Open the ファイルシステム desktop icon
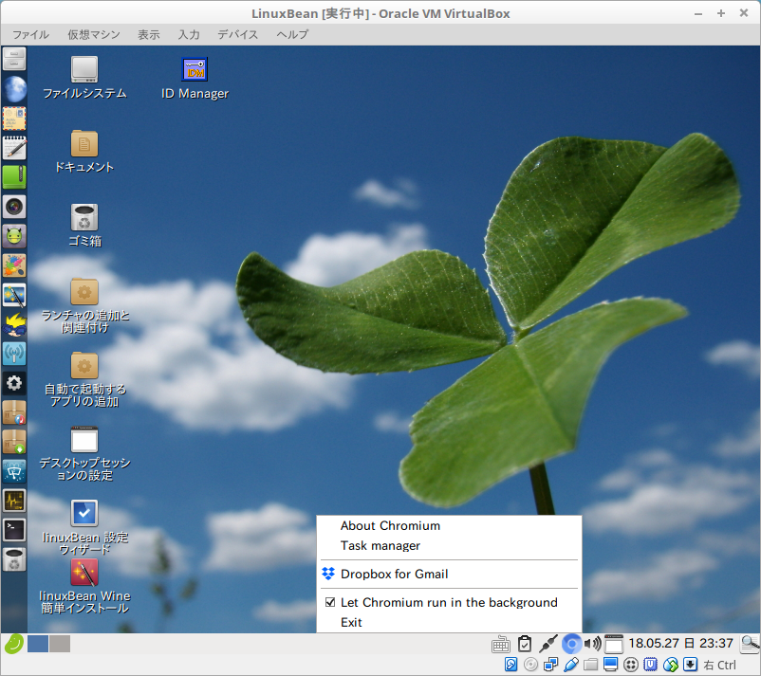The image size is (761, 676). tap(84, 78)
